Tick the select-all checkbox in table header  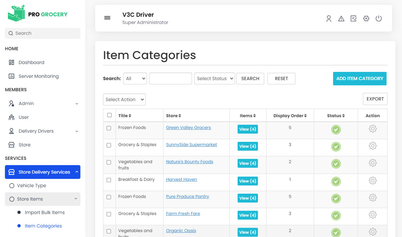(109, 115)
